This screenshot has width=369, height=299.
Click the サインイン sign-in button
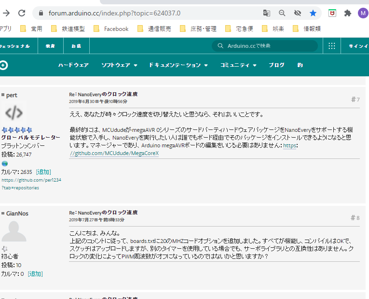click(x=358, y=46)
